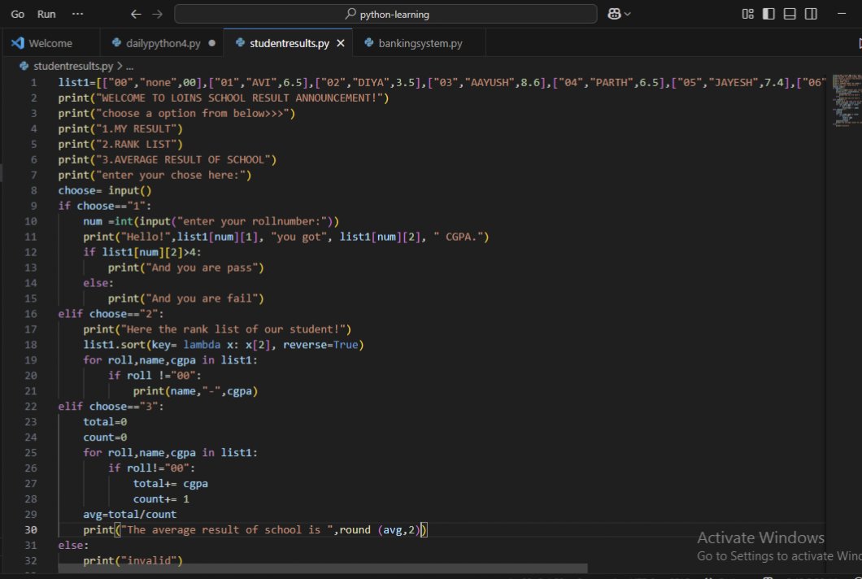
Task: Minimize the VS Code window
Action: [x=841, y=14]
